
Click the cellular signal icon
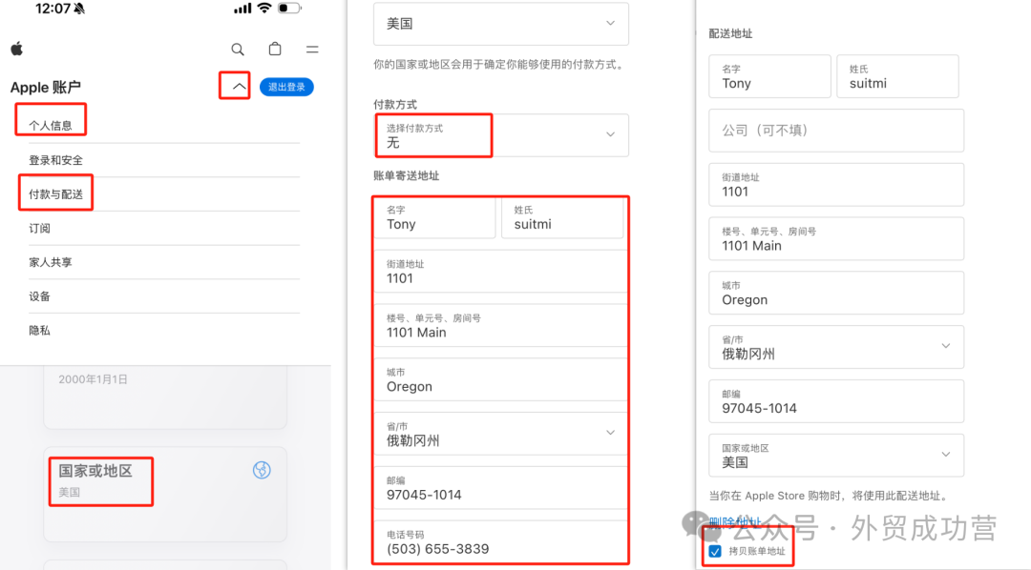tap(242, 9)
